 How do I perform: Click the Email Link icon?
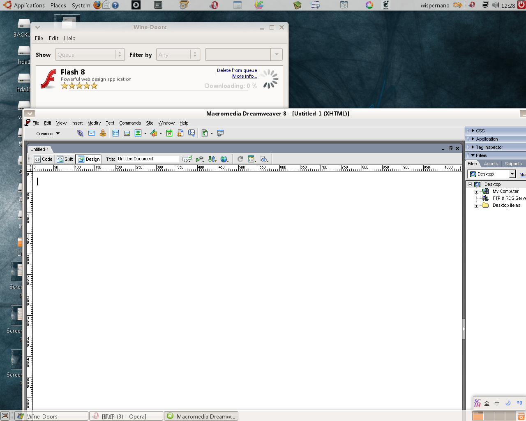click(92, 133)
